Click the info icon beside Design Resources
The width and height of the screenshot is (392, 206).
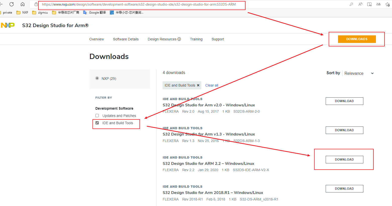click(x=179, y=39)
